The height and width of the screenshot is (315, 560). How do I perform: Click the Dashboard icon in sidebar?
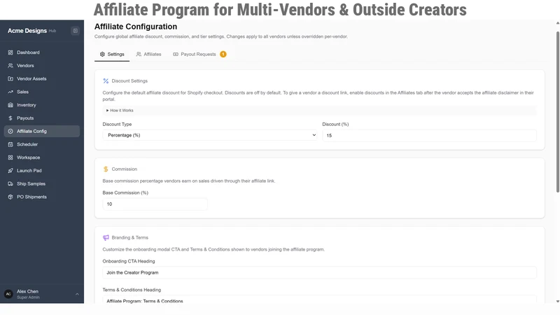pos(10,52)
